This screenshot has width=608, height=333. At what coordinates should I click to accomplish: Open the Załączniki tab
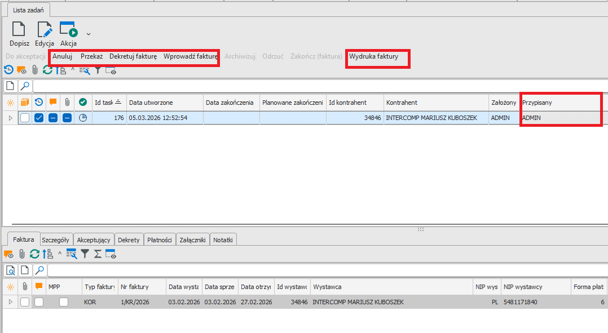[193, 240]
